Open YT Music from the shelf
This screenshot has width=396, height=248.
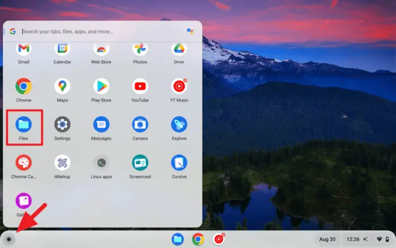click(219, 239)
